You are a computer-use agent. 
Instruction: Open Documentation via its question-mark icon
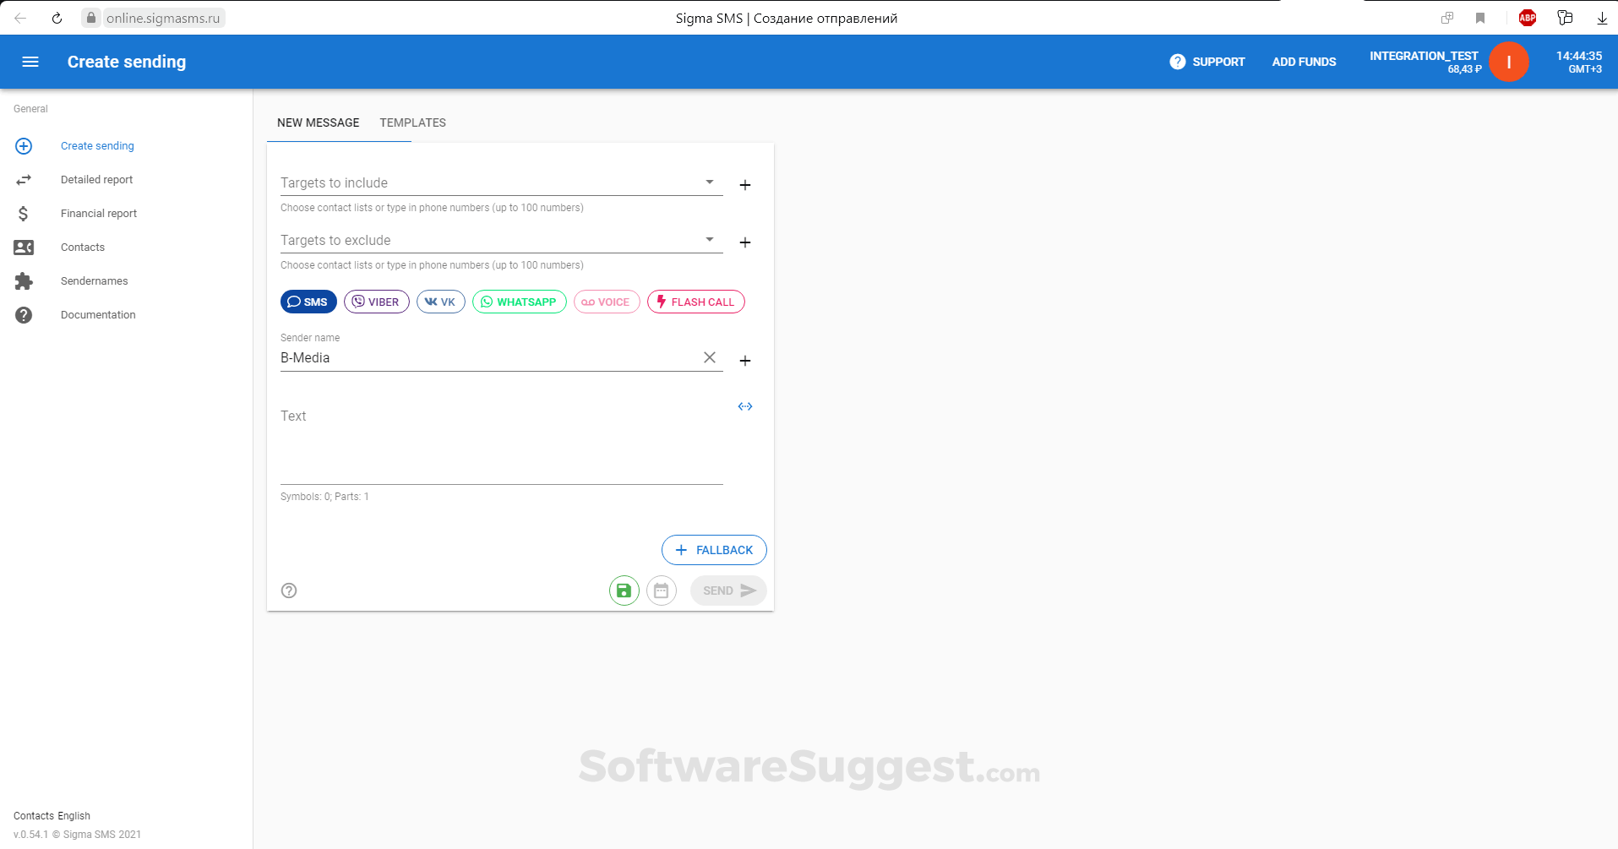24,314
